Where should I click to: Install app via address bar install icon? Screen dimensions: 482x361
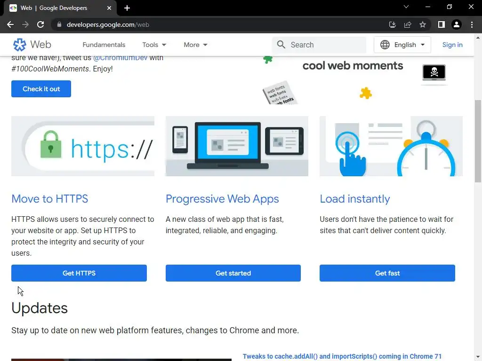pyautogui.click(x=392, y=24)
